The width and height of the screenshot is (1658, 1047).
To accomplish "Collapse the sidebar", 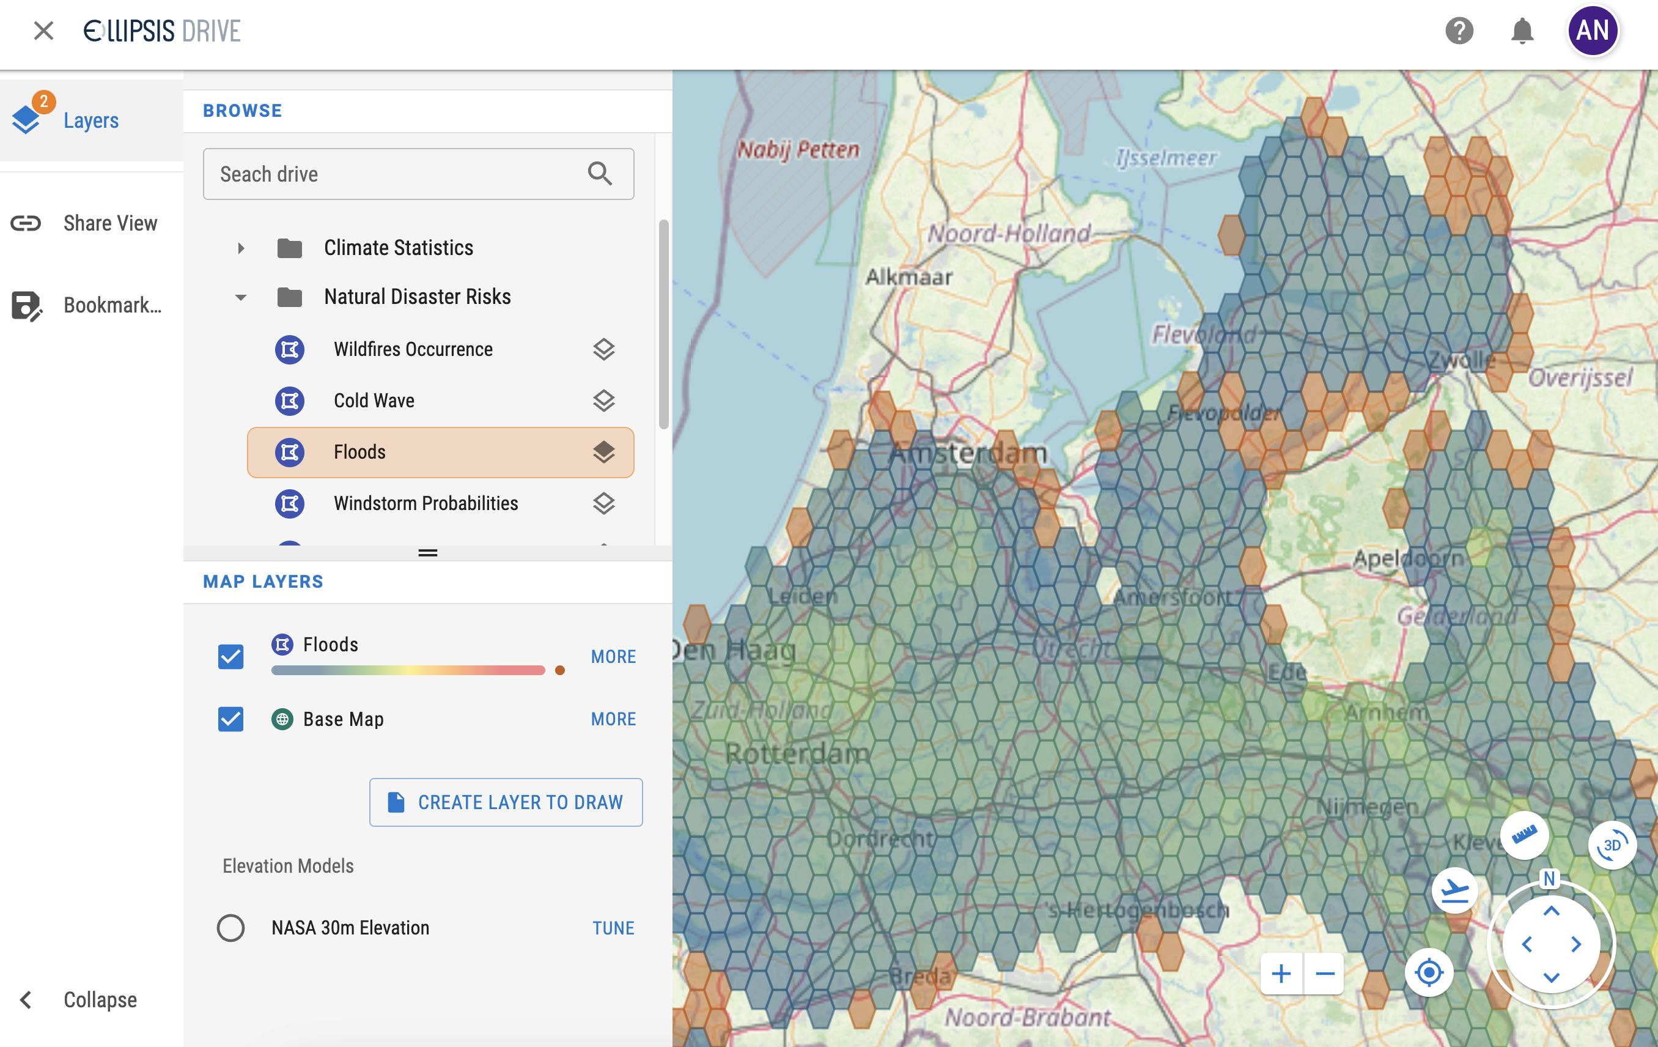I will [x=92, y=999].
